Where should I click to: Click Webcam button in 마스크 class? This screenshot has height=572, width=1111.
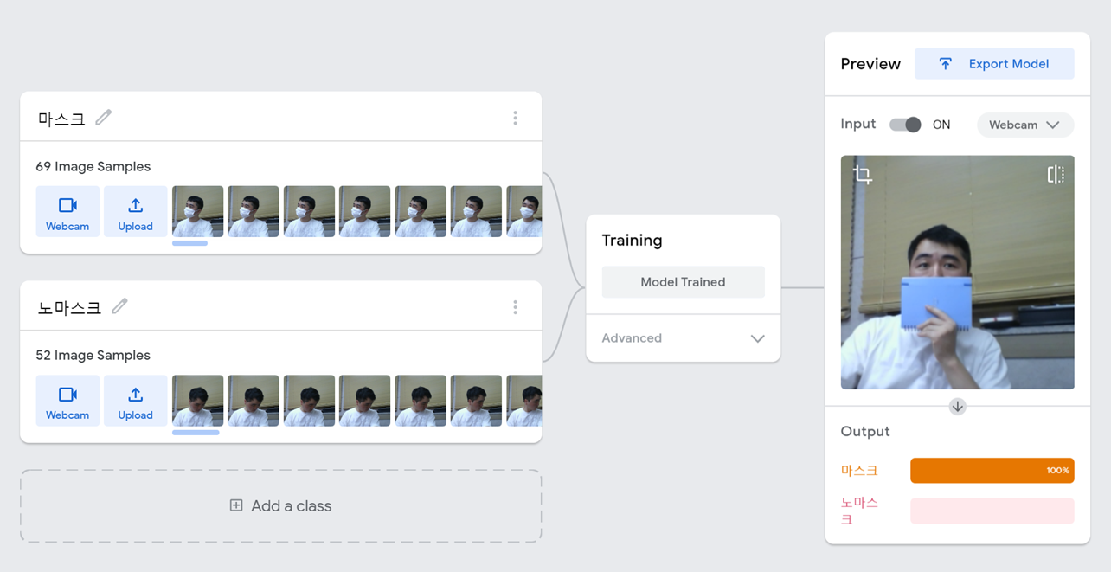(x=67, y=211)
